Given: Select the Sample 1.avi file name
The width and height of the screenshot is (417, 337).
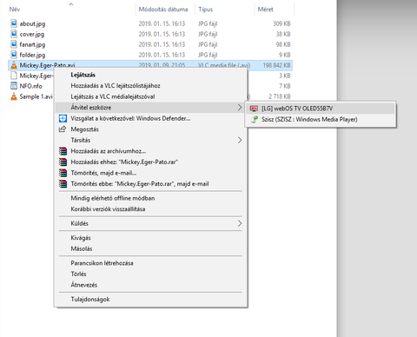Looking at the screenshot, I should (x=36, y=96).
